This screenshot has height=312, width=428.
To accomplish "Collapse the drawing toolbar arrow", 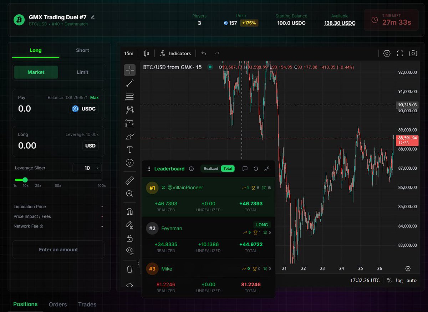I will click(x=138, y=264).
